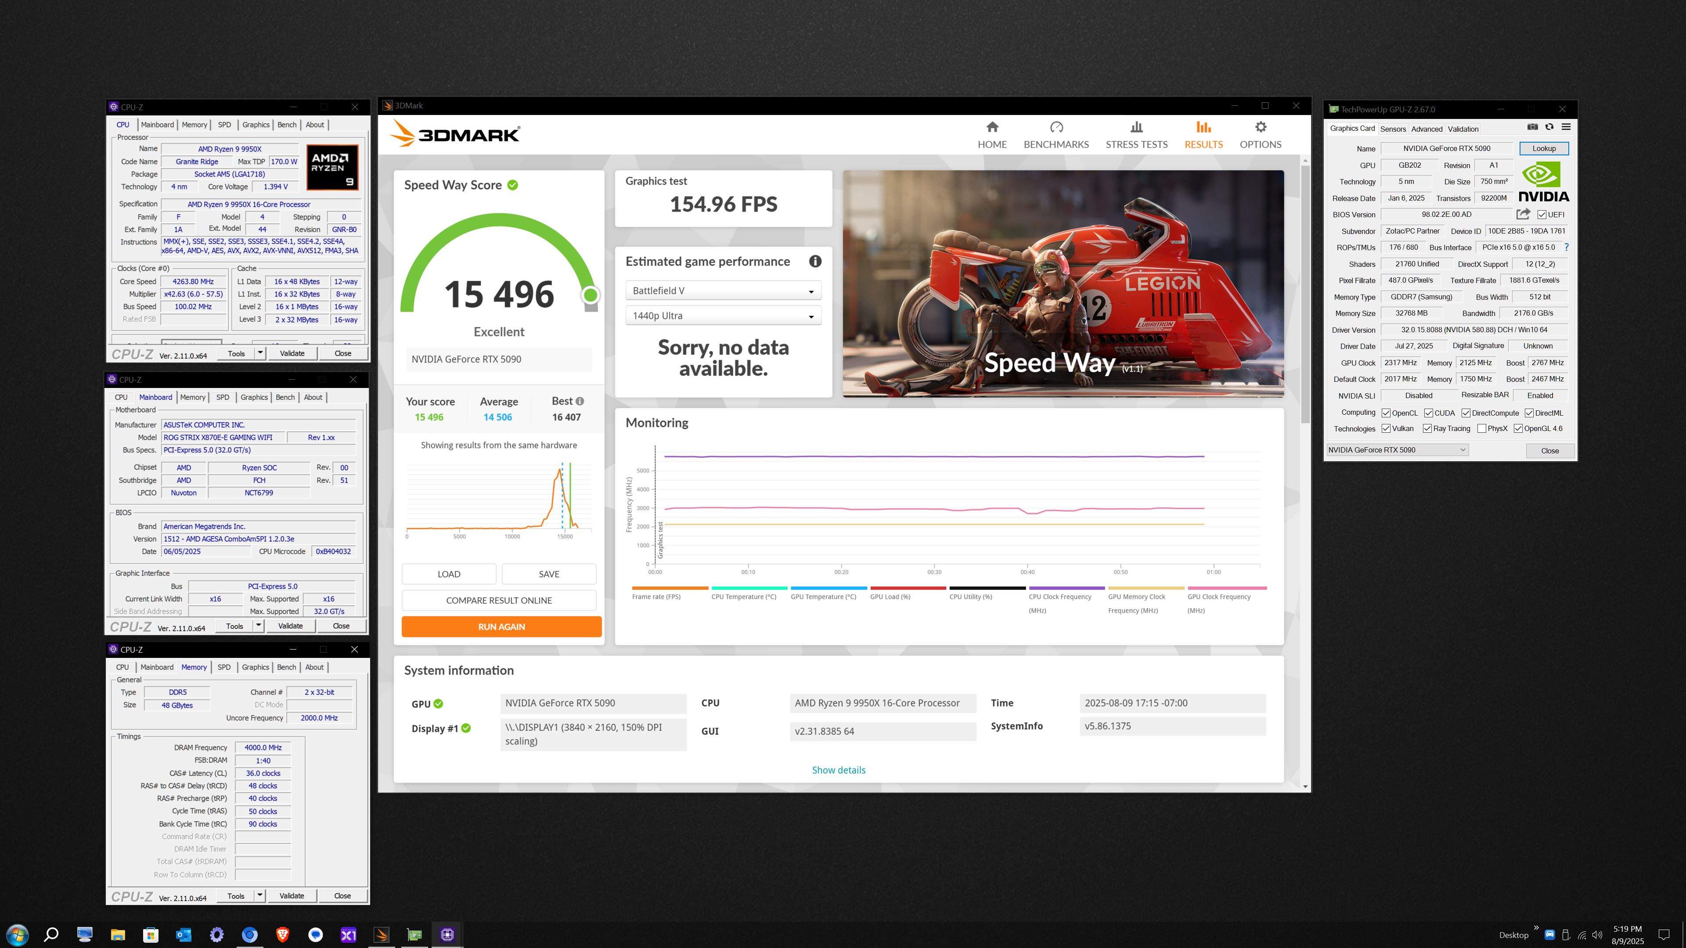Viewport: 1686px width, 948px height.
Task: Switch to 3DMark via taskbar icon
Action: point(382,935)
